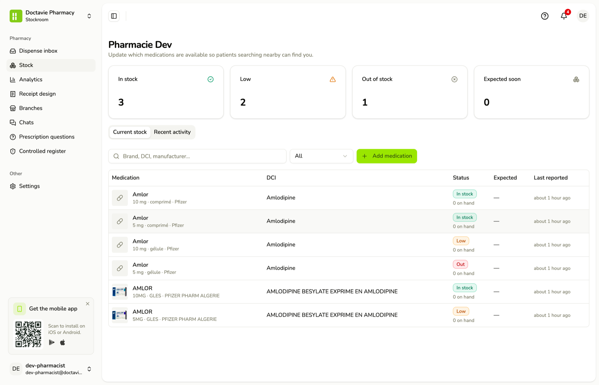Screen dimensions: 599x385
Task: Toggle the sidebar panel icon
Action: [114, 16]
